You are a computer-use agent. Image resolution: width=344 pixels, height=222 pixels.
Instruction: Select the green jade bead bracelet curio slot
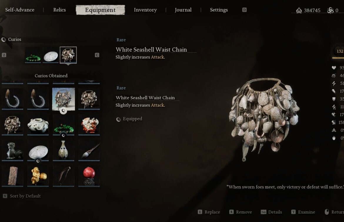[x=33, y=55]
